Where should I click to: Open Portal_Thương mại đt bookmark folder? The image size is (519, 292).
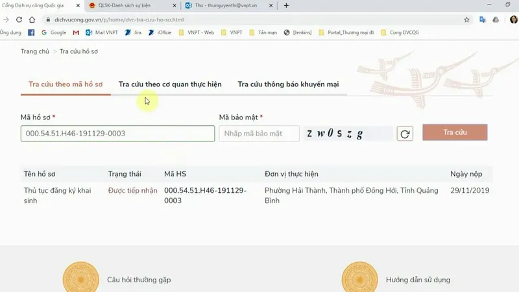click(346, 32)
